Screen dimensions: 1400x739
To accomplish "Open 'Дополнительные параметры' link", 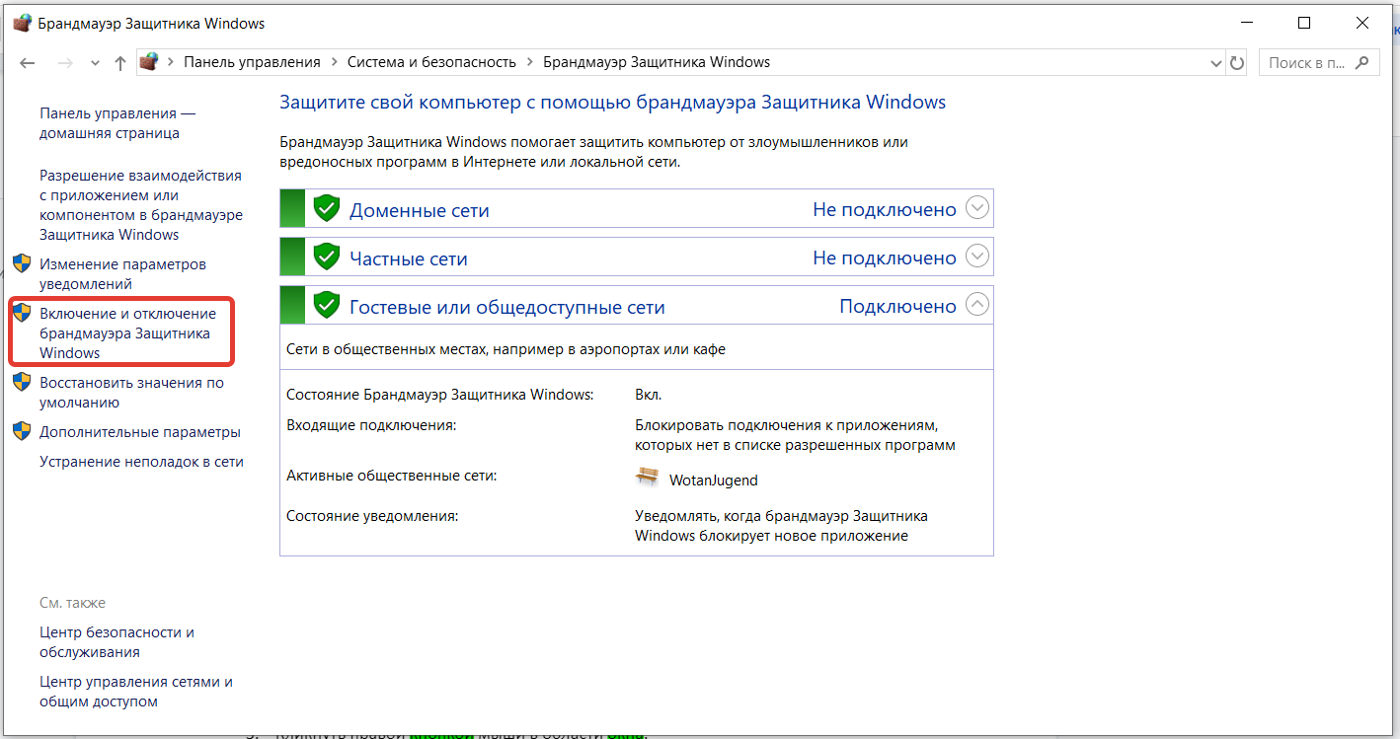I will coord(140,432).
